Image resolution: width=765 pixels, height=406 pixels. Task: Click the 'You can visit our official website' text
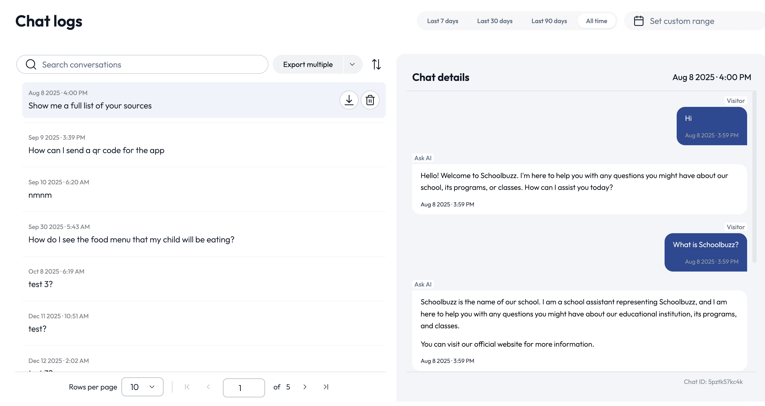[507, 344]
